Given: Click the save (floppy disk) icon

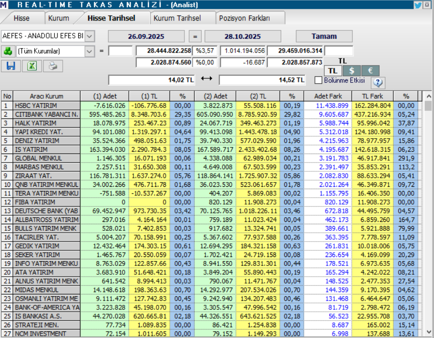Looking at the screenshot, I should [x=10, y=66].
